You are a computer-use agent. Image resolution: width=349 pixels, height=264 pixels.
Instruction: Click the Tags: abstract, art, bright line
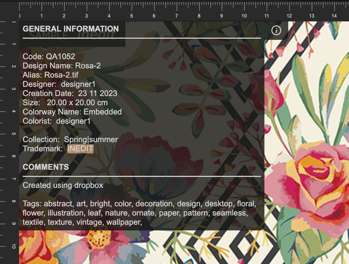click(139, 204)
